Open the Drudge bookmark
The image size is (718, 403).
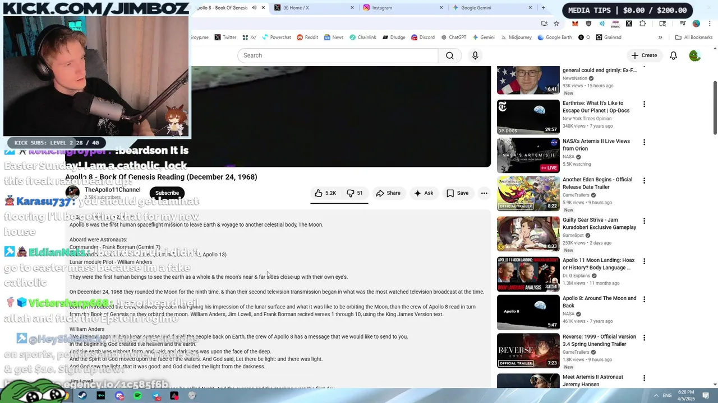[x=394, y=38]
